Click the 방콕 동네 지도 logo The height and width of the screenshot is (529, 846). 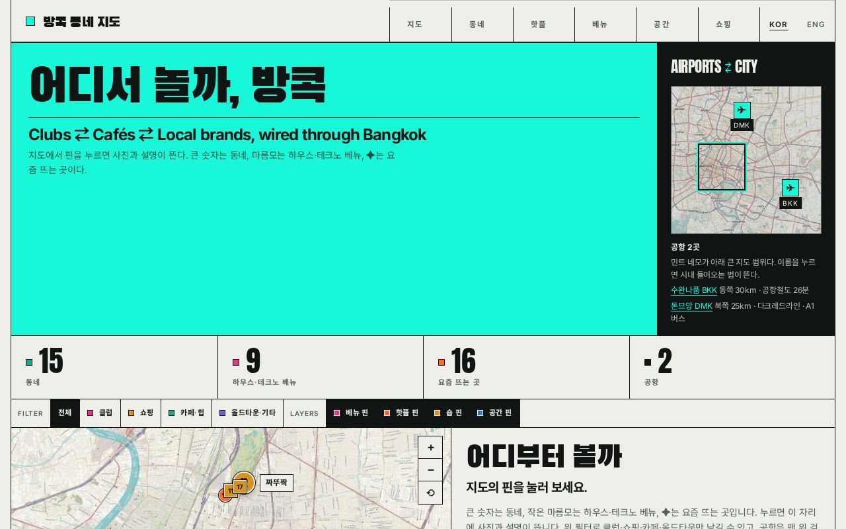click(x=73, y=21)
